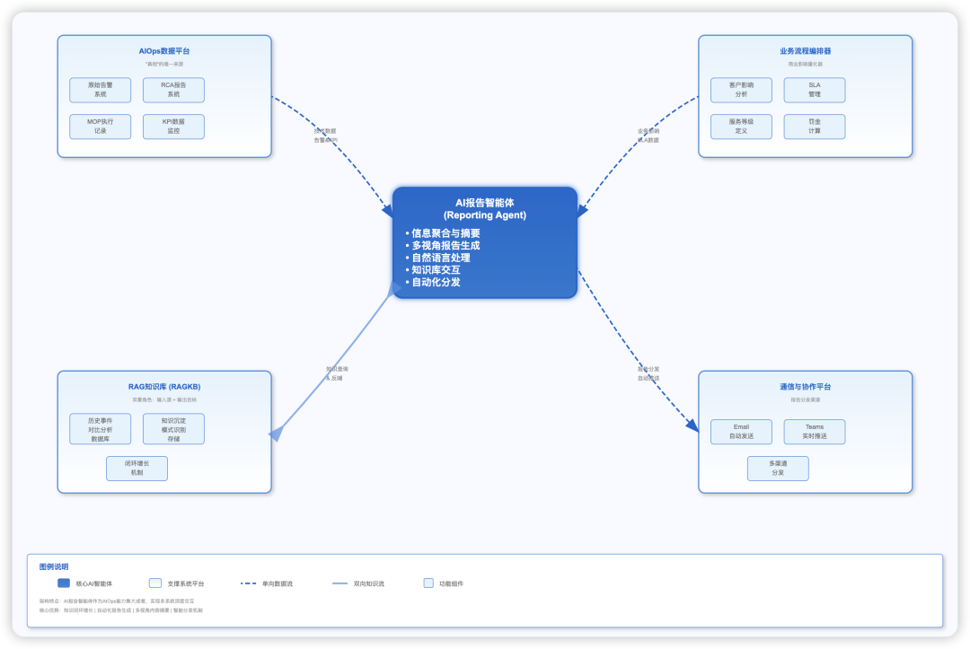Click the 双向知识流 legend label
The height and width of the screenshot is (649, 970).
point(369,583)
